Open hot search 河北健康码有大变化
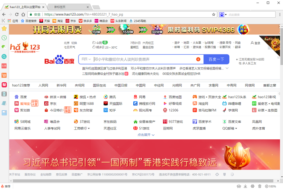Viewport: 283px width, 189px height. point(145,74)
